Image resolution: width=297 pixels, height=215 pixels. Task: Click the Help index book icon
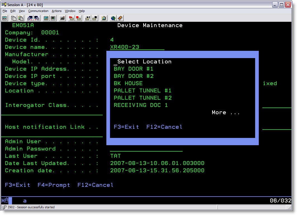pyautogui.click(x=120, y=18)
